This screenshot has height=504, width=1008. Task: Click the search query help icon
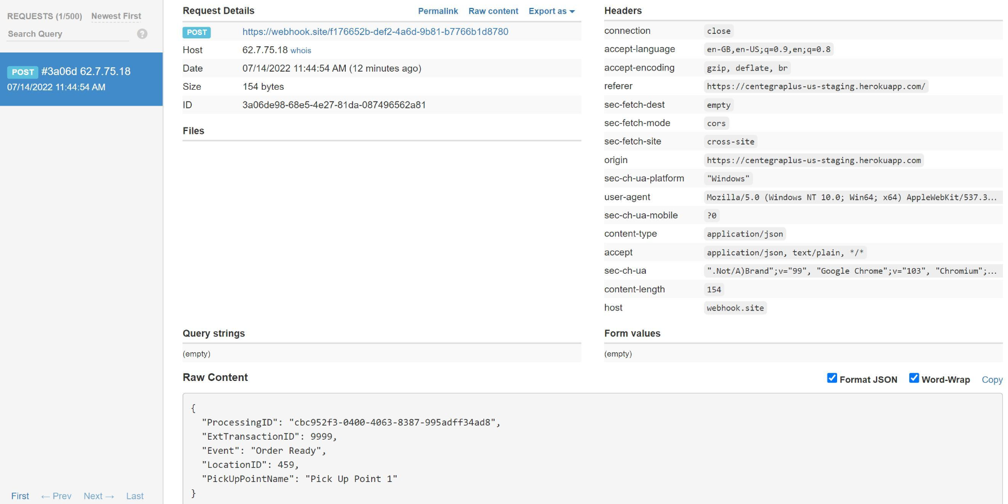pos(142,34)
